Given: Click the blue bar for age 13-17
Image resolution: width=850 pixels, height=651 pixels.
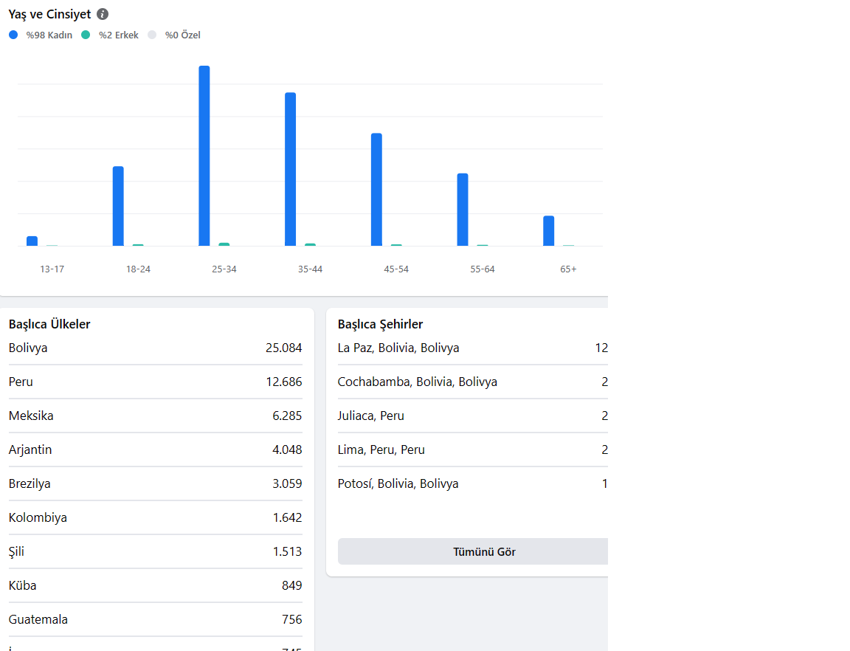Looking at the screenshot, I should click(32, 241).
